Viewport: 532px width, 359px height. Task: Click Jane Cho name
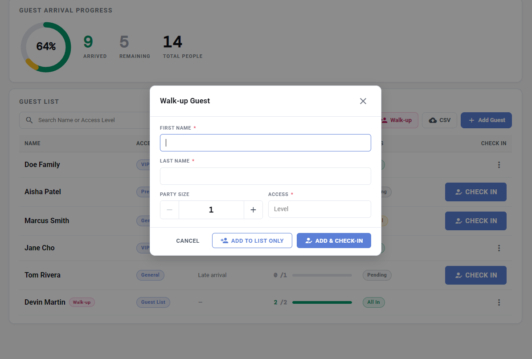(x=39, y=248)
